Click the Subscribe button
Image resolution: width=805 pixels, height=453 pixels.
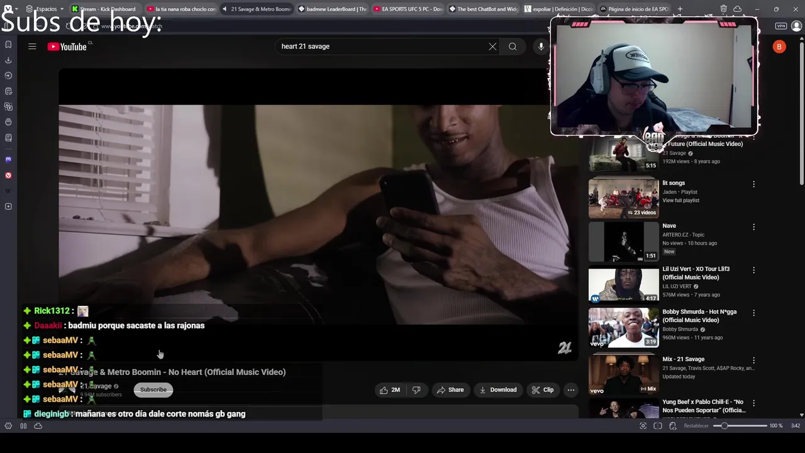pos(153,390)
